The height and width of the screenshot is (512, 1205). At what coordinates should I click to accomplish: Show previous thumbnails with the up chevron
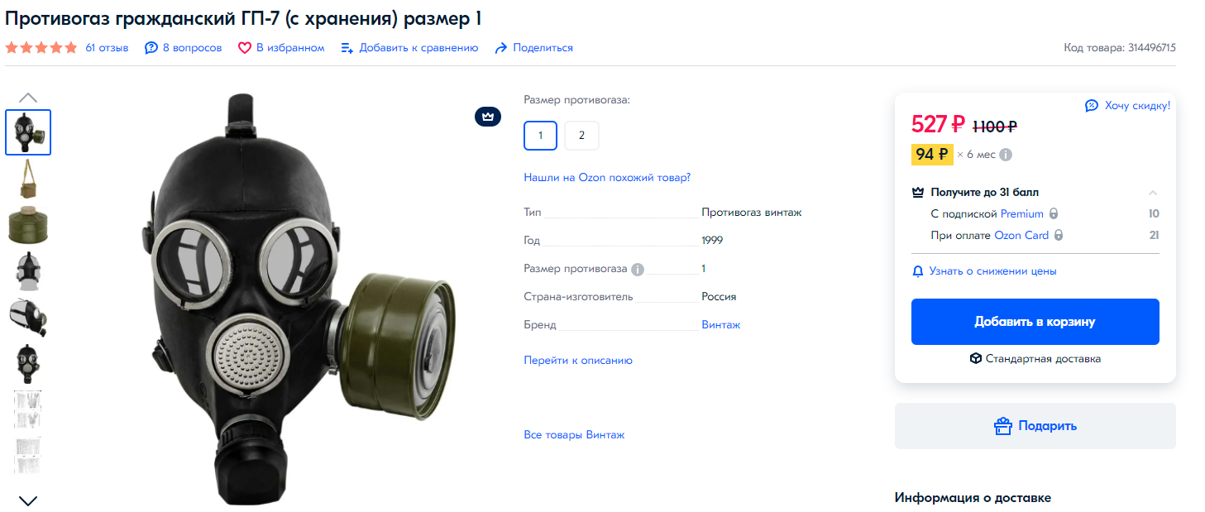pos(28,98)
